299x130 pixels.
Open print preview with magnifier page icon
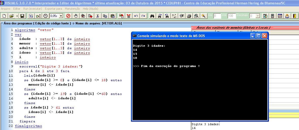pyautogui.click(x=196, y=16)
